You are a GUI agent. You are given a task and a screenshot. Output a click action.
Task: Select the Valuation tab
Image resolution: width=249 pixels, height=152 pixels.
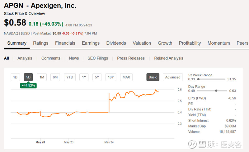pos(142,43)
